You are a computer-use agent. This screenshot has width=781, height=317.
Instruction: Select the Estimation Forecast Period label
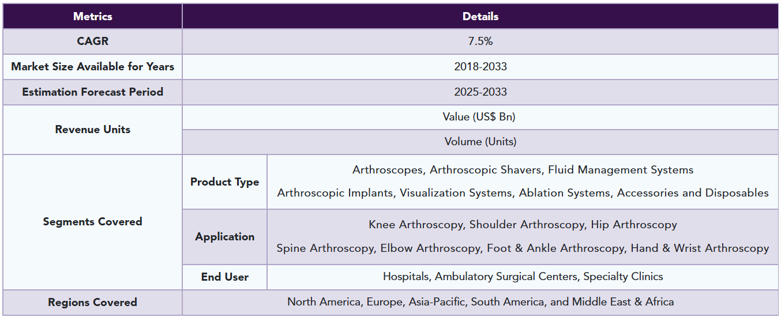pyautogui.click(x=92, y=92)
